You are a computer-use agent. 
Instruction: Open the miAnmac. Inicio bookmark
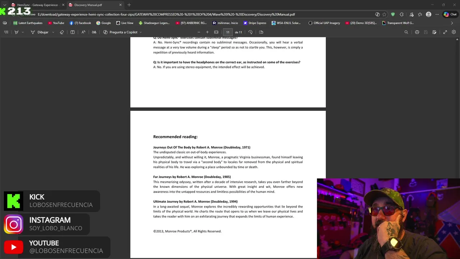coord(225,23)
